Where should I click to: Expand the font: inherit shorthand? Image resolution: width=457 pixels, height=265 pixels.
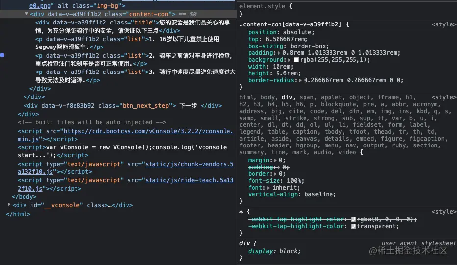point(268,188)
